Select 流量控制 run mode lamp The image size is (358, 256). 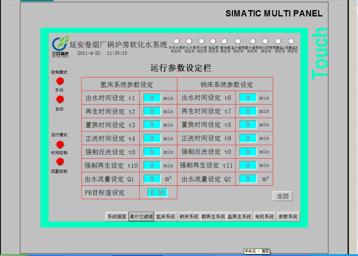[60, 162]
